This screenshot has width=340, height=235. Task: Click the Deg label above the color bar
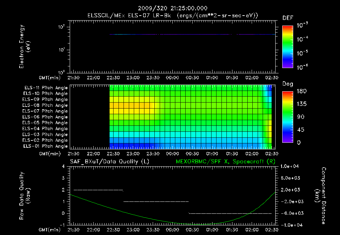click(x=288, y=84)
